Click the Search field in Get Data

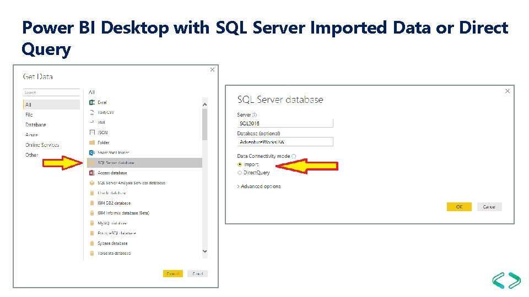[52, 92]
